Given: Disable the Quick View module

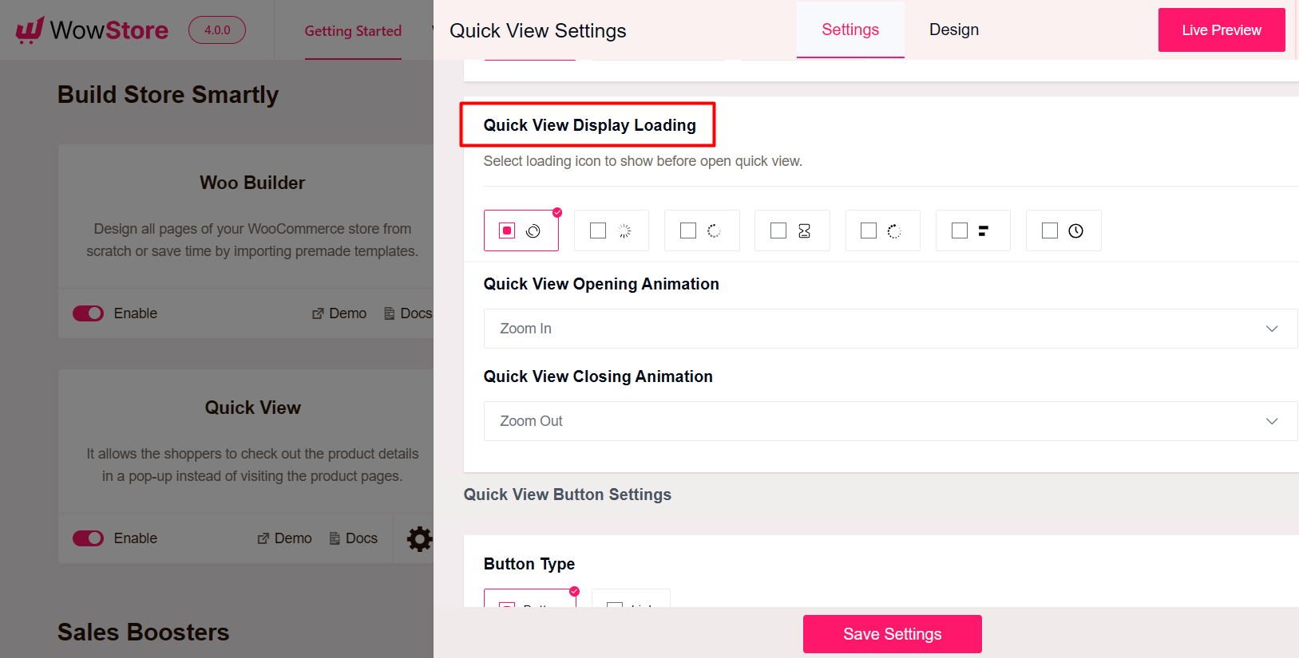Looking at the screenshot, I should coord(88,538).
